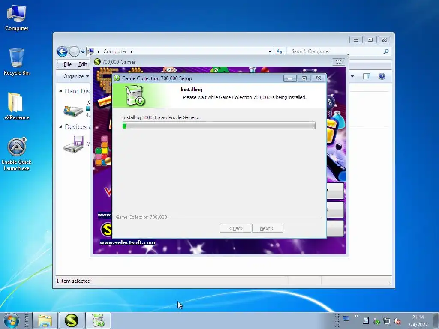Switch to 700,000 Games taskbar button
The image size is (439, 329).
[x=72, y=320]
